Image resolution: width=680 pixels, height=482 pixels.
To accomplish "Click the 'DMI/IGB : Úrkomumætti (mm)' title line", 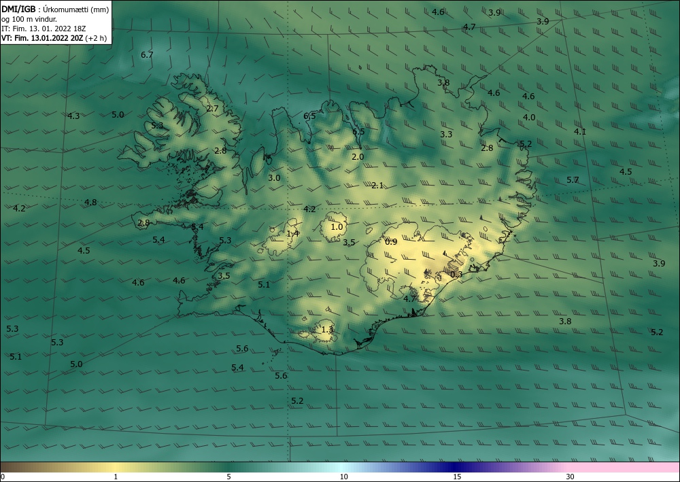I will pyautogui.click(x=55, y=9).
